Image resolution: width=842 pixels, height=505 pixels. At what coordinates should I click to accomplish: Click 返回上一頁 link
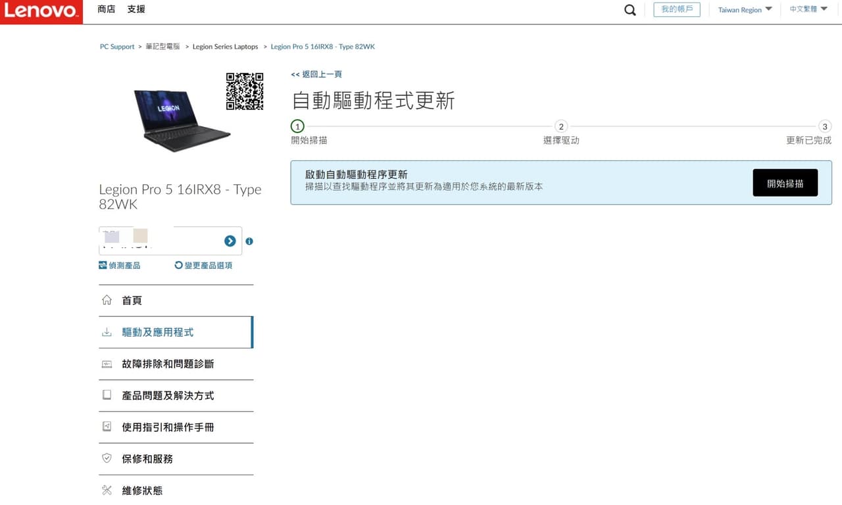(316, 74)
